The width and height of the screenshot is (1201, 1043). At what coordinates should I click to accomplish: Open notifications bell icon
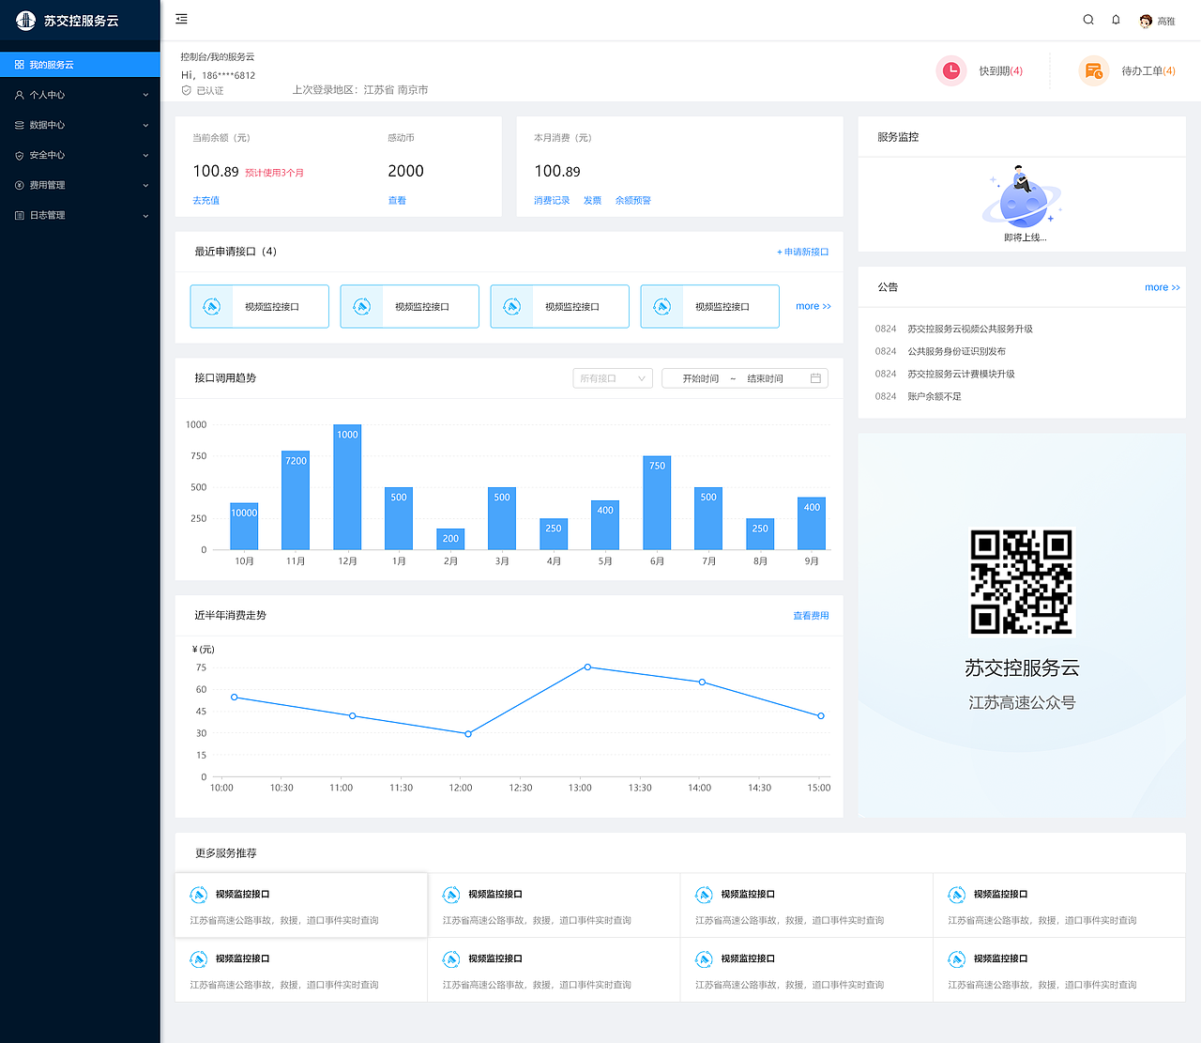(x=1116, y=20)
